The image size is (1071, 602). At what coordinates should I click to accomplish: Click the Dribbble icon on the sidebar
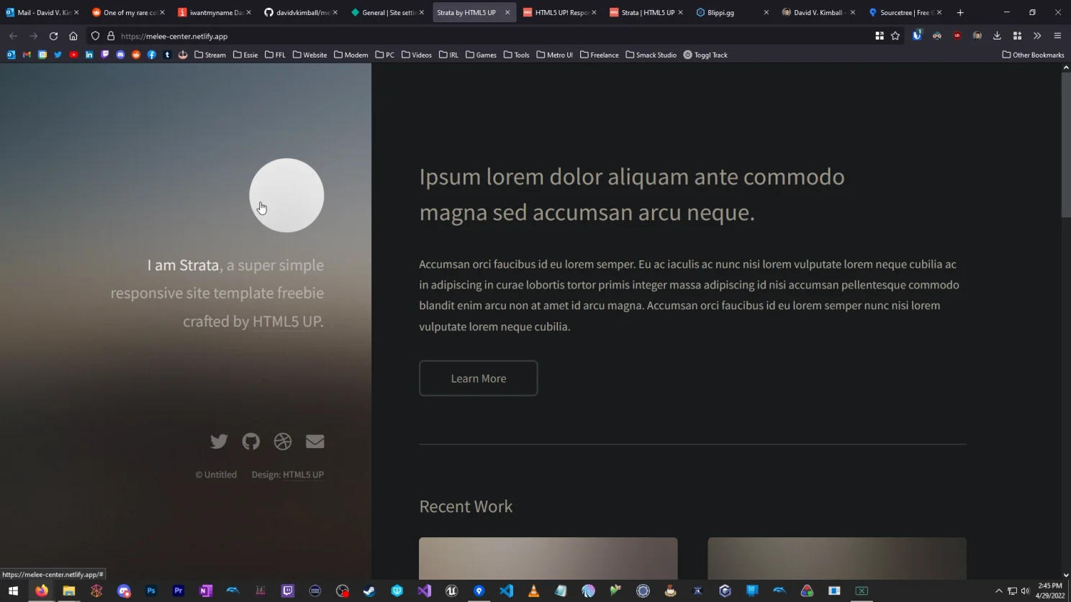282,441
